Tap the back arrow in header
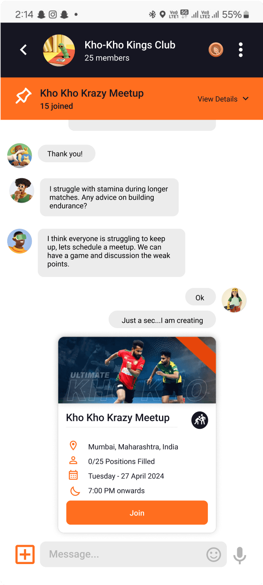 (23, 50)
